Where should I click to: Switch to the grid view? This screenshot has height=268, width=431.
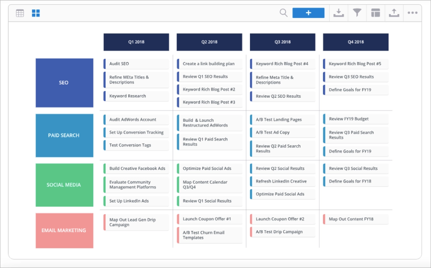[20, 13]
